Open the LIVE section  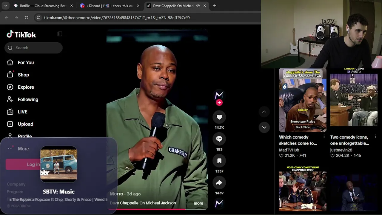click(22, 112)
